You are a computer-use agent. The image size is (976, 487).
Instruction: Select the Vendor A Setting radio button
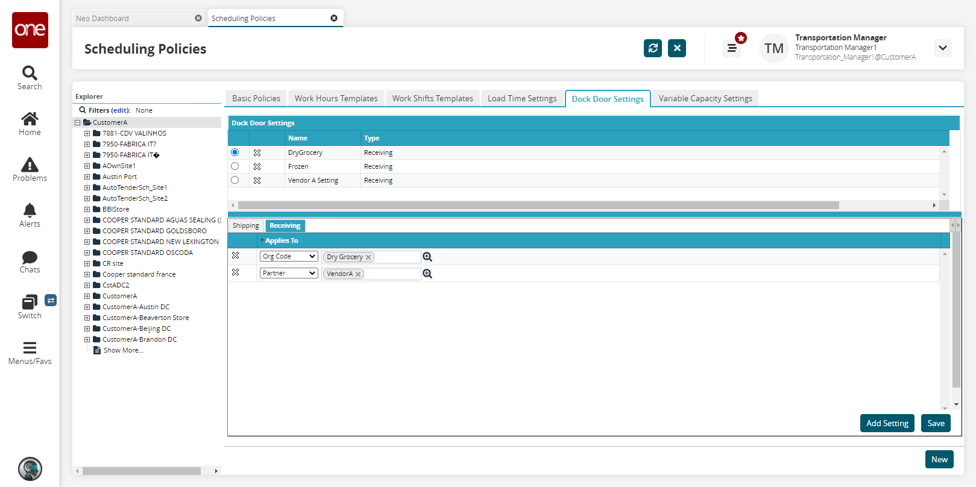tap(235, 180)
